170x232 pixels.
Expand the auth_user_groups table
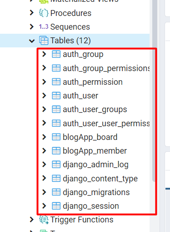click(x=44, y=109)
